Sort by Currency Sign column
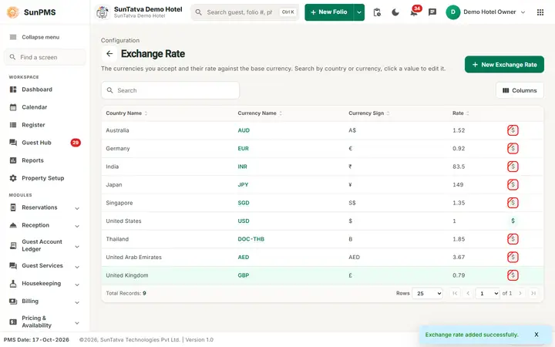The width and height of the screenshot is (555, 347). click(368, 113)
